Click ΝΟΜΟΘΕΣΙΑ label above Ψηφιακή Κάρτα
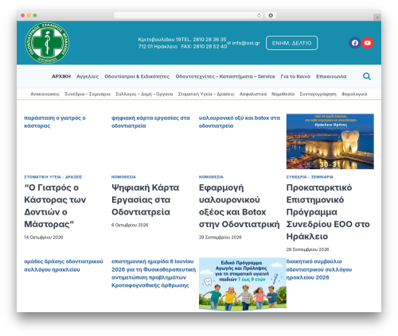 tap(123, 177)
